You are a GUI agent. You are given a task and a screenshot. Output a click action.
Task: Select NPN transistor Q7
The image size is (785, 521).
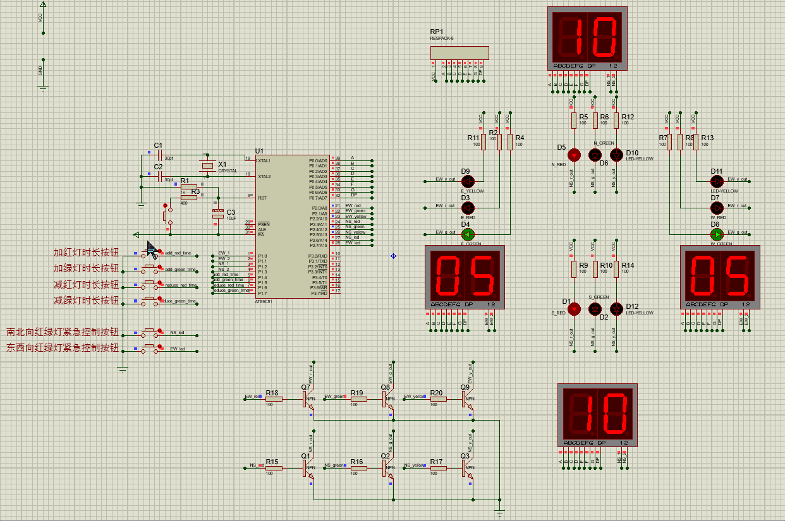tap(307, 399)
